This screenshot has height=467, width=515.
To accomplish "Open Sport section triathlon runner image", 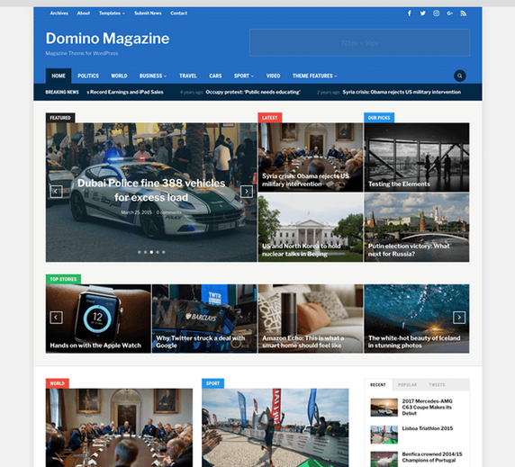I will pos(276,427).
